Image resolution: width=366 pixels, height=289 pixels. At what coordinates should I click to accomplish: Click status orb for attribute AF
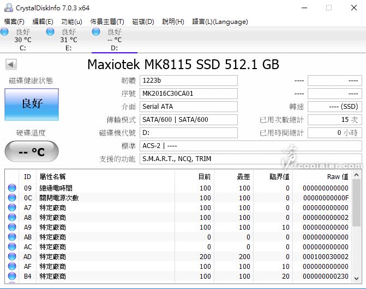point(12,266)
